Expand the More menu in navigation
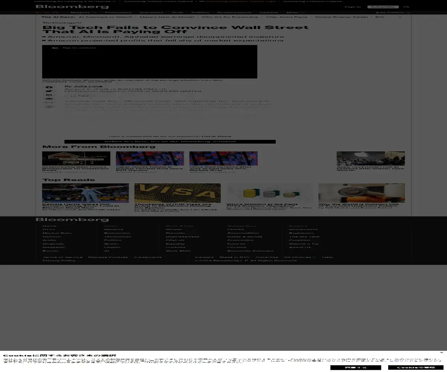The height and width of the screenshot is (372, 447). 297,13
